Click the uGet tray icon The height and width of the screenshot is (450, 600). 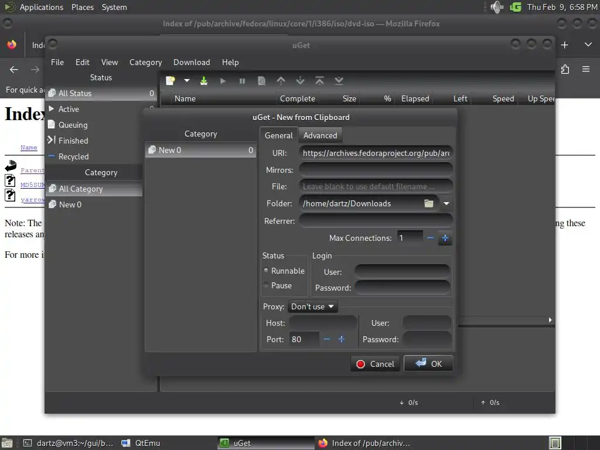pos(516,7)
